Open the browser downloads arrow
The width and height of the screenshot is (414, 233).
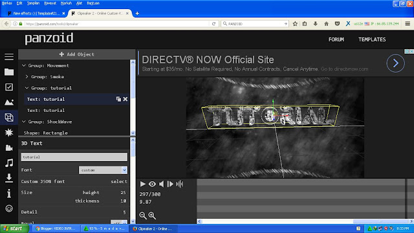[x=316, y=24]
